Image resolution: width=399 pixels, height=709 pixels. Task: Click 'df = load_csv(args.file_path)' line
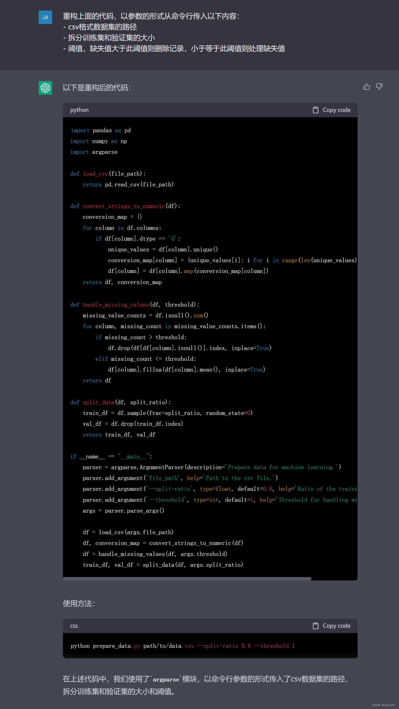pyautogui.click(x=128, y=532)
